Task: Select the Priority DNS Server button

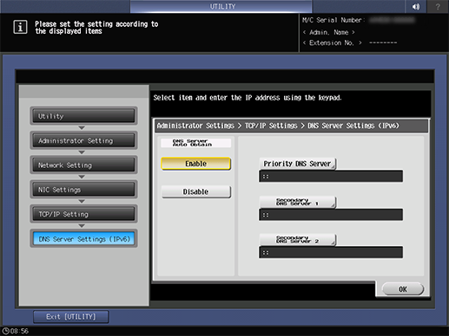Action: click(x=297, y=164)
